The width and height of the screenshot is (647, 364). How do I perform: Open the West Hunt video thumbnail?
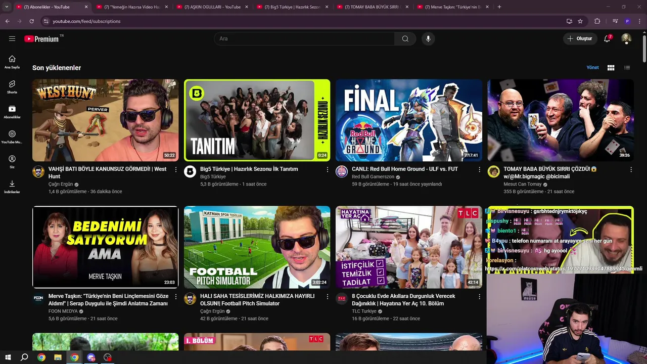point(105,120)
